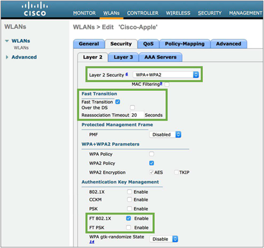This screenshot has height=248, width=264.
Task: Click the 'Cisco-Apple' WLAN title text
Action: (138, 27)
